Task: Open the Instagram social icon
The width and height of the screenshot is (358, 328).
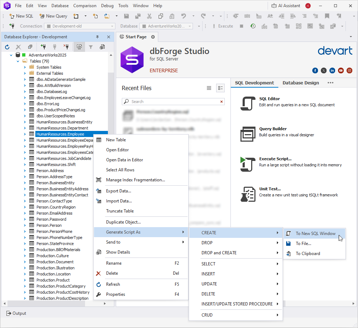Action: pyautogui.click(x=349, y=70)
